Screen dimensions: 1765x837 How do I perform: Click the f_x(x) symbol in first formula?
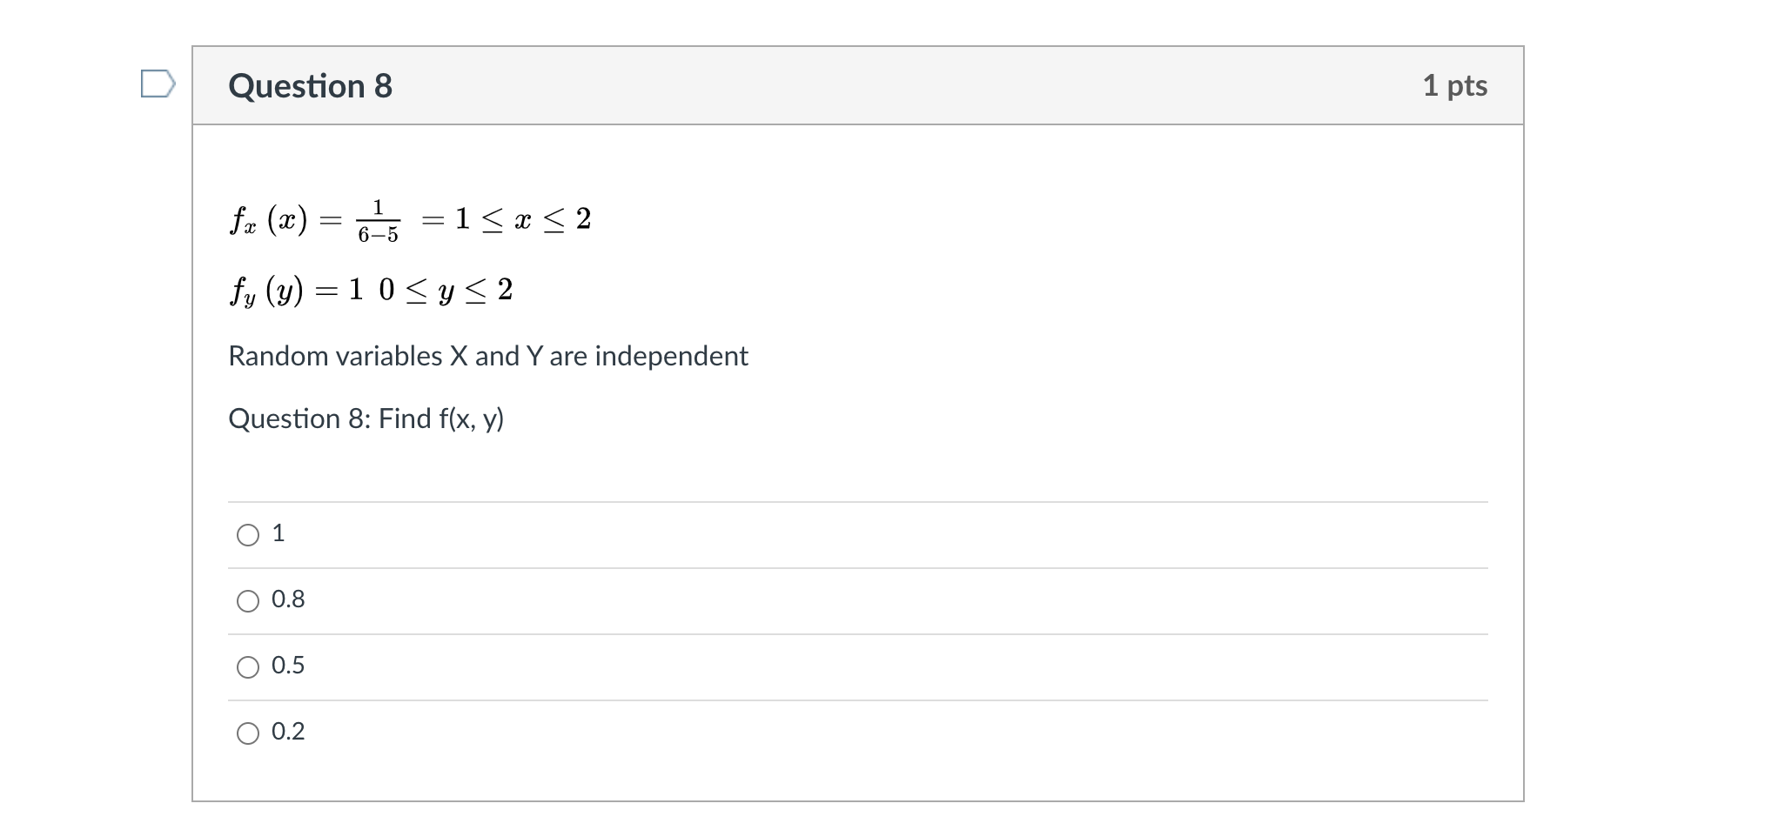269,219
